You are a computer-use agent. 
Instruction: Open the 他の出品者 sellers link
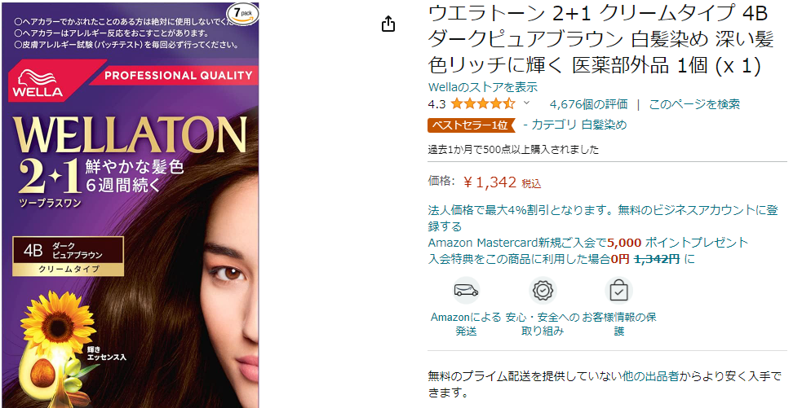649,376
